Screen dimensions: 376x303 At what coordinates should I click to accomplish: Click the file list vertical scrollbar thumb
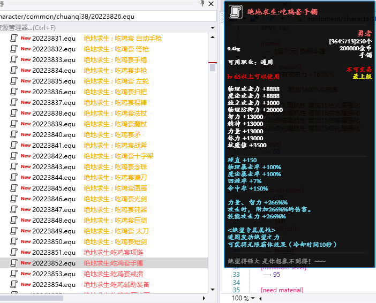[213, 67]
